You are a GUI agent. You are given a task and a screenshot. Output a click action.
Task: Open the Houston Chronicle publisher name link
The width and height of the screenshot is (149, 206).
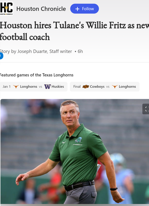click(x=41, y=9)
